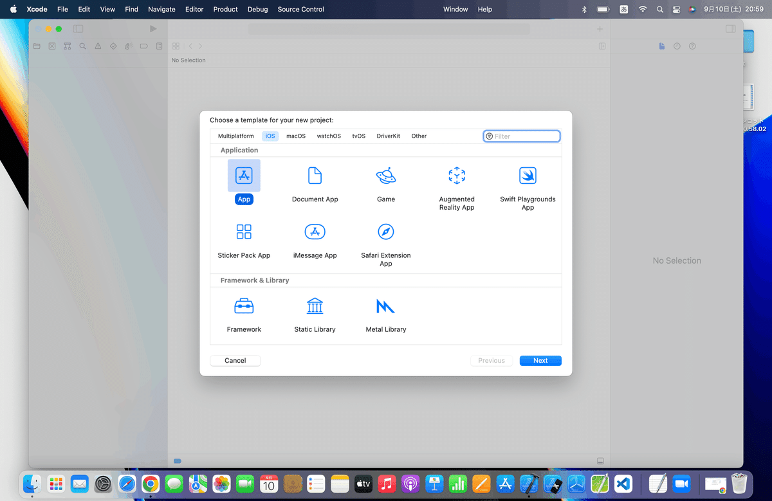This screenshot has height=501, width=772.
Task: Go back with the editor back chevron
Action: point(190,46)
